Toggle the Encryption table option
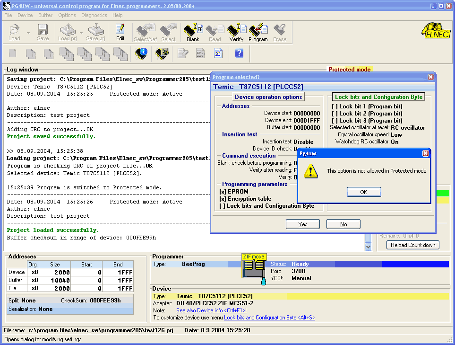Screen dimensions: 455x345 [223, 199]
